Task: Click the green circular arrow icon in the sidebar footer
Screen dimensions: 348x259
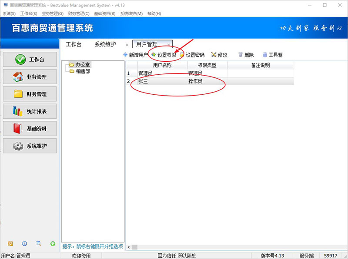Action: click(53, 244)
